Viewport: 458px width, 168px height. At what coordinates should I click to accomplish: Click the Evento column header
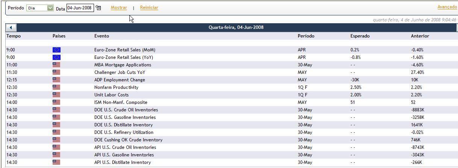(102, 36)
